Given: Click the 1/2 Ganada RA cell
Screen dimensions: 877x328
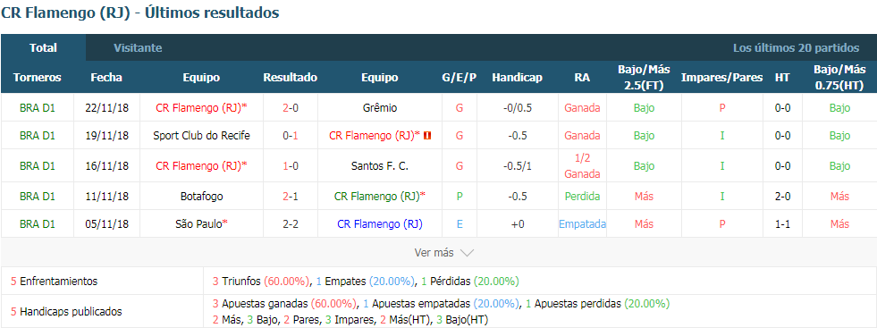Looking at the screenshot, I should [582, 166].
